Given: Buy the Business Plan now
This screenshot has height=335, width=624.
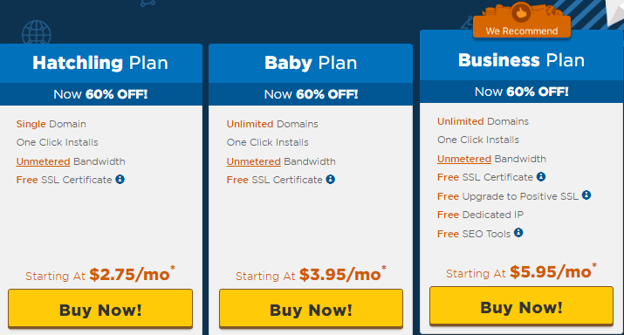Looking at the screenshot, I should point(521,306).
